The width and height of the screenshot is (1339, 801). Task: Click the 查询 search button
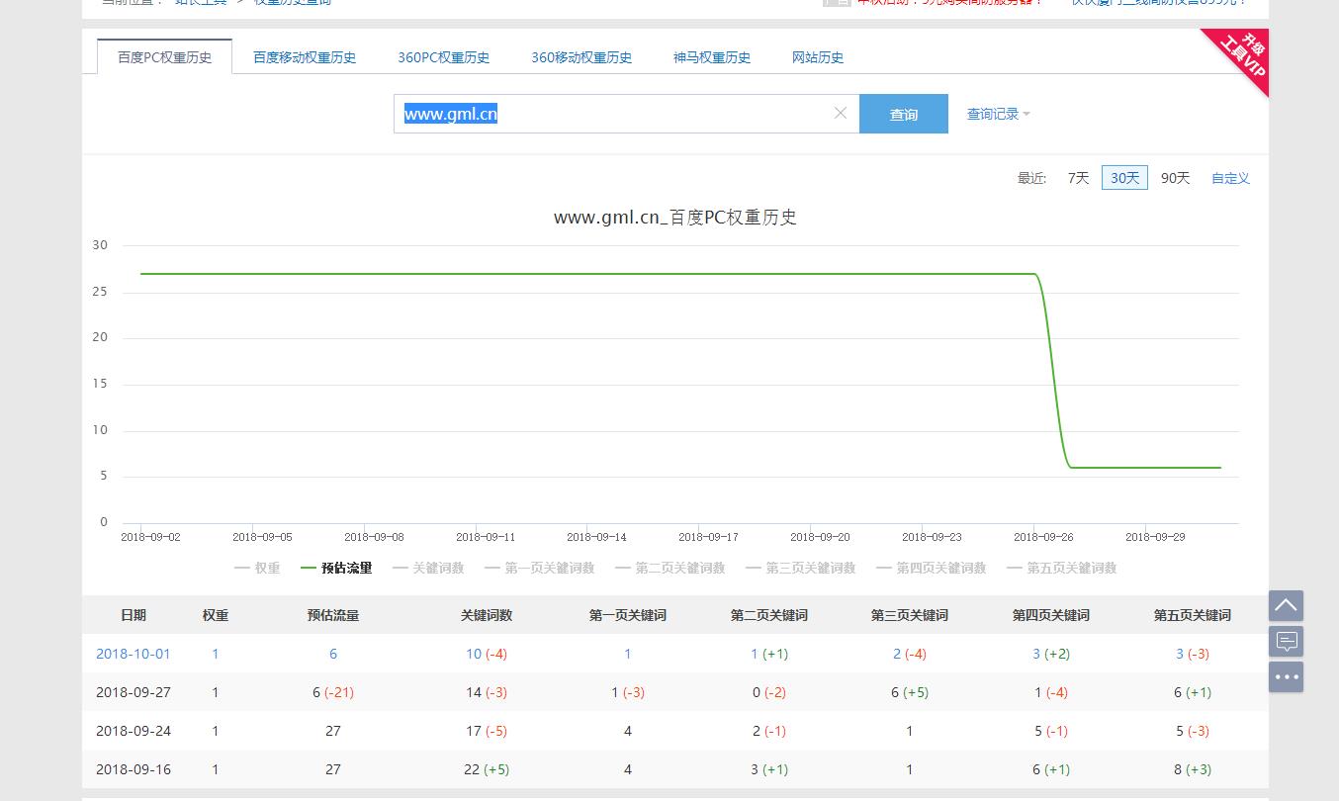903,114
